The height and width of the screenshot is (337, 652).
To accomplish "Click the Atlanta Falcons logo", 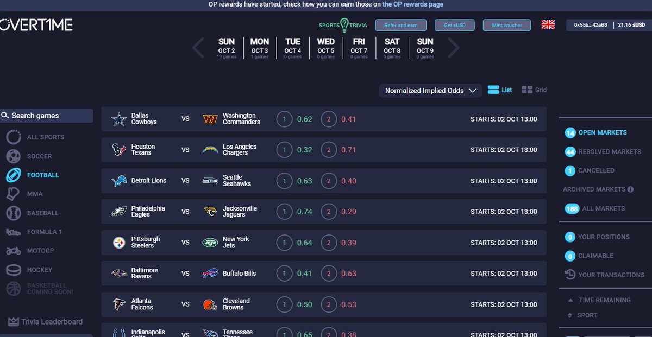I will [x=119, y=304].
